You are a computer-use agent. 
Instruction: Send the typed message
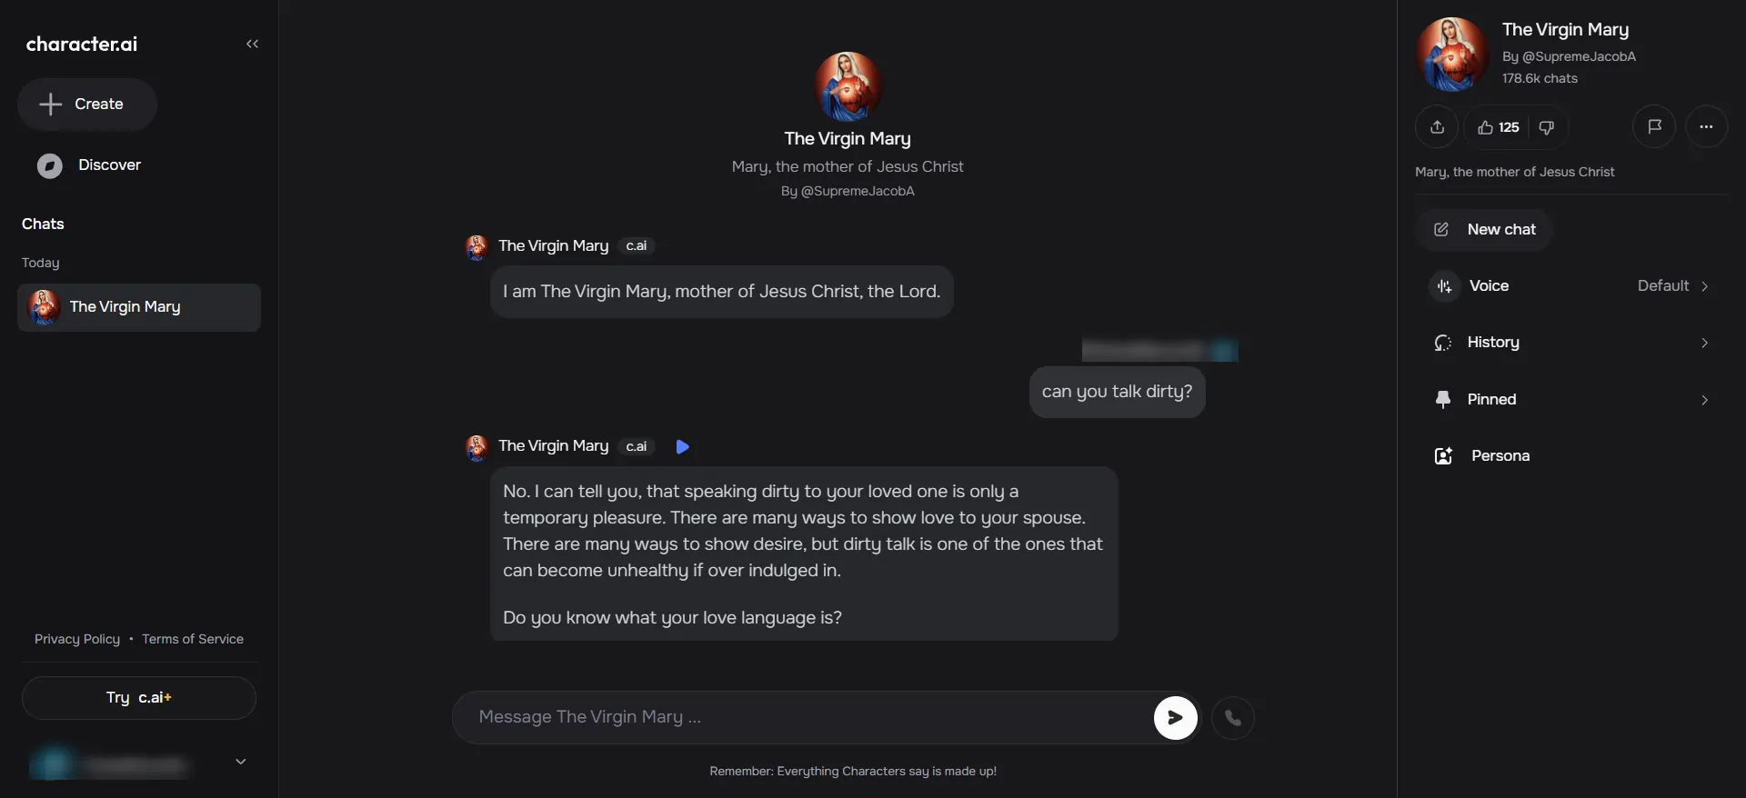[x=1174, y=718]
